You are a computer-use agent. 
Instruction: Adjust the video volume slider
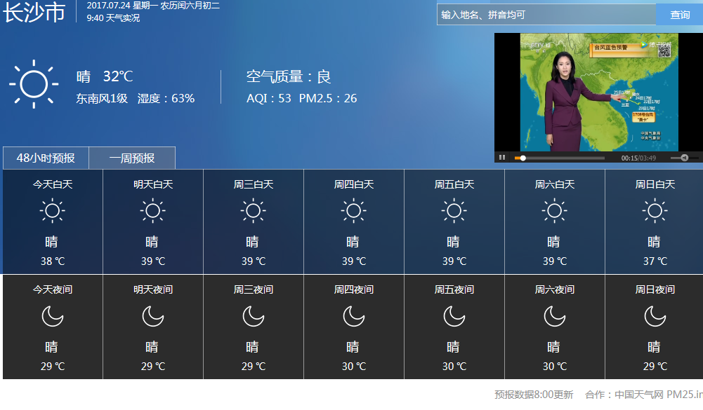[681, 158]
